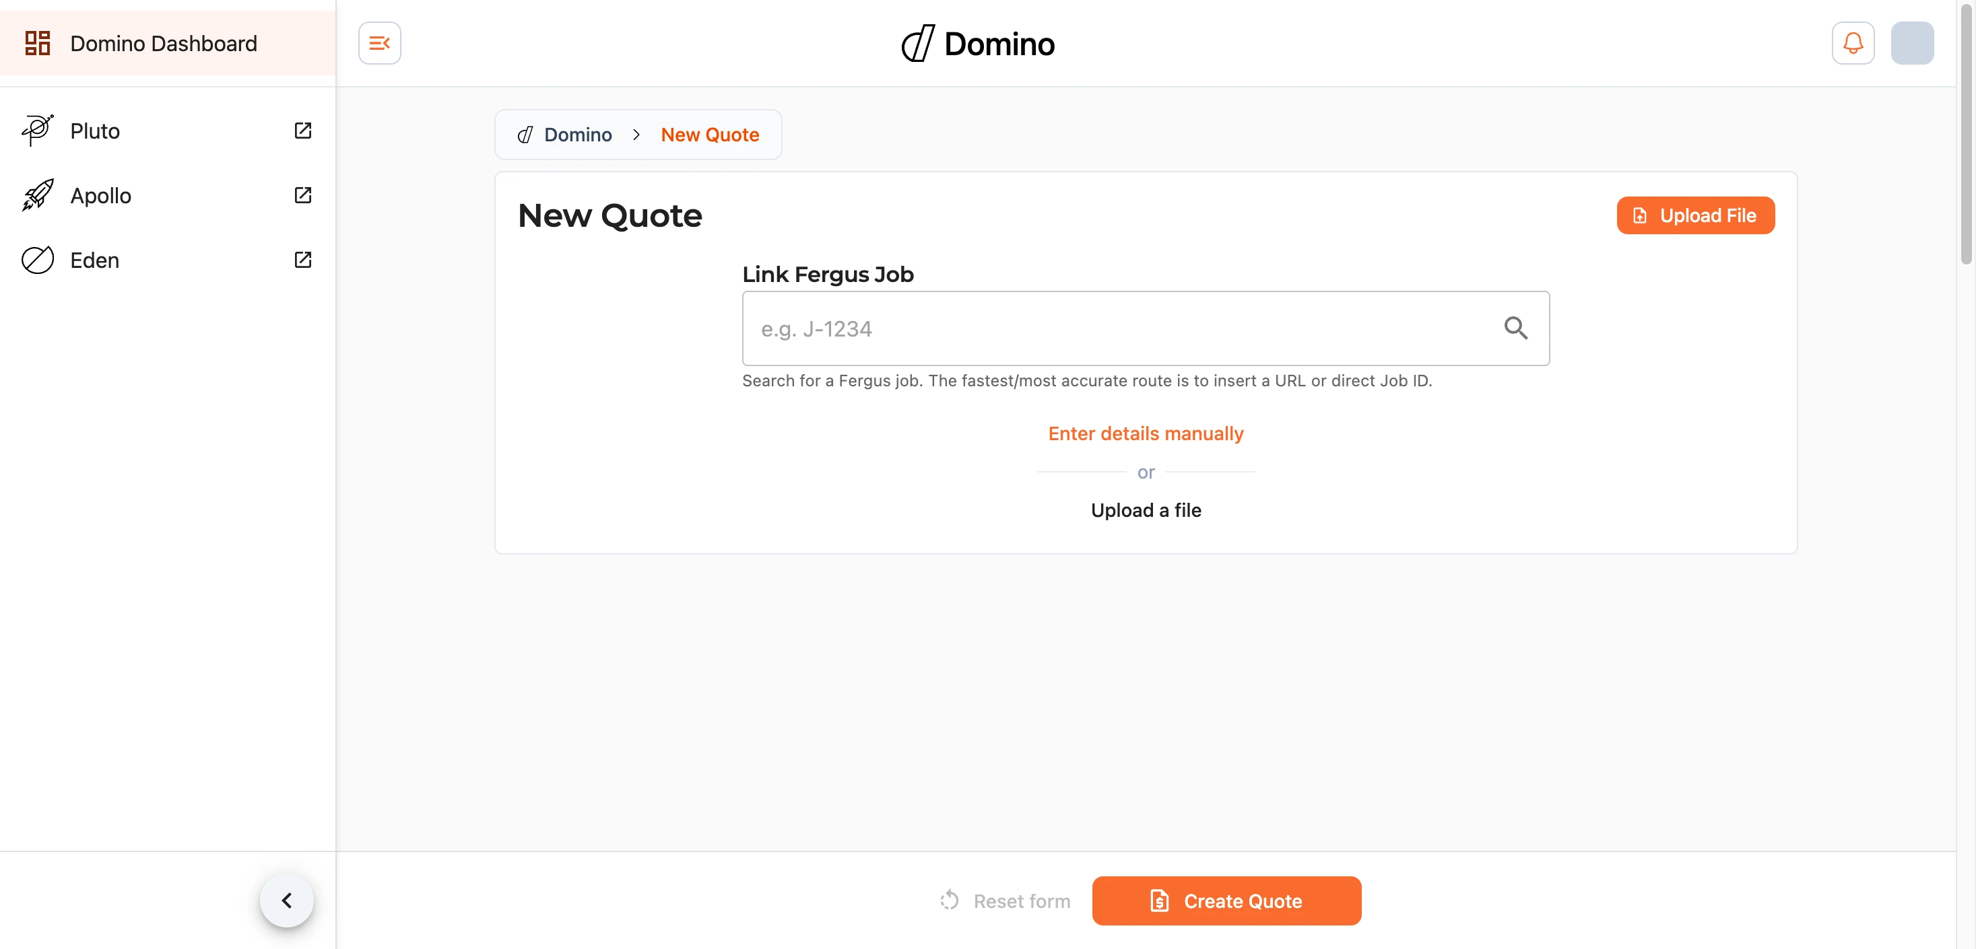Click the Eden leaf icon
The width and height of the screenshot is (1976, 949).
tap(38, 260)
